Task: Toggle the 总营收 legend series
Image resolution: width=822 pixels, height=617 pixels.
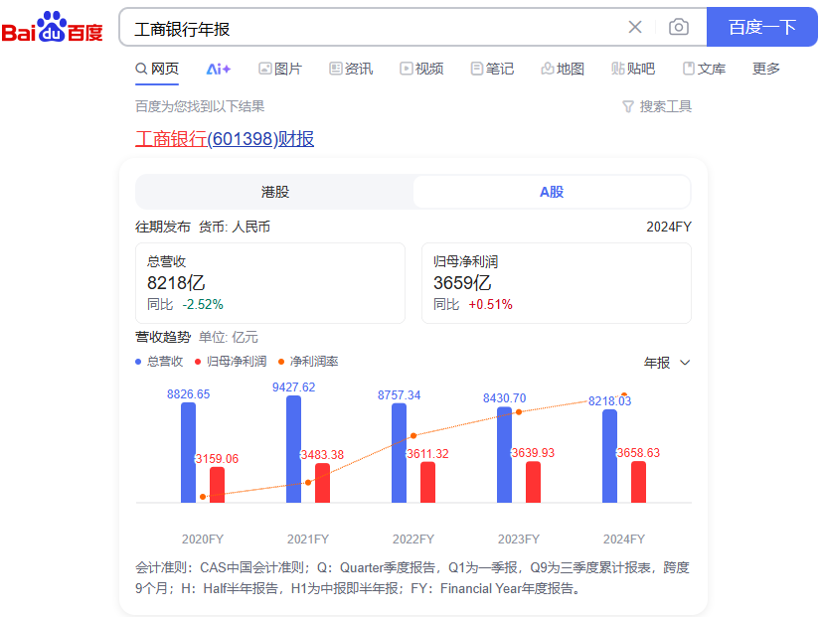Action: tap(159, 362)
